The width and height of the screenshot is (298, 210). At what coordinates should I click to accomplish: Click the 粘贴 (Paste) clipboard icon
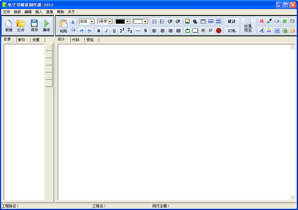pyautogui.click(x=63, y=26)
